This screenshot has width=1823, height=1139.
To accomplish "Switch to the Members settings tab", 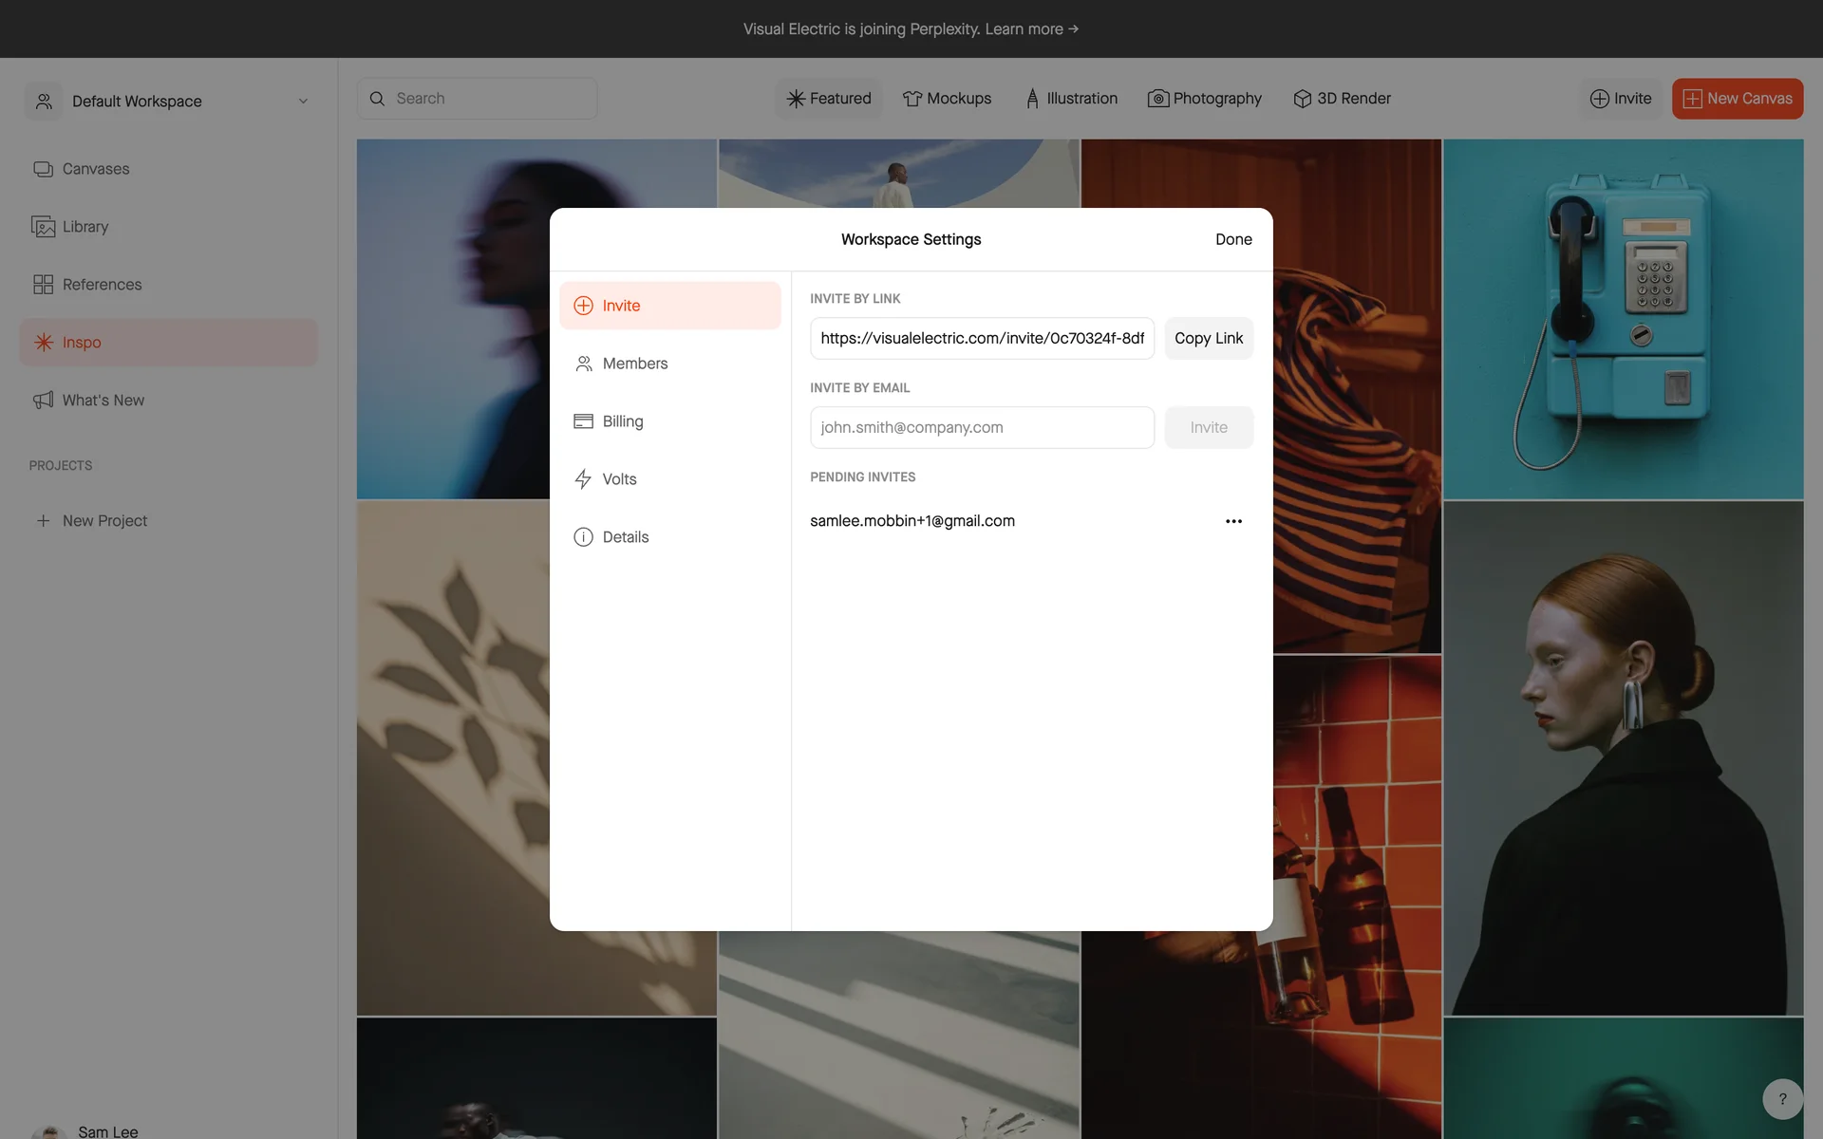I will [634, 364].
